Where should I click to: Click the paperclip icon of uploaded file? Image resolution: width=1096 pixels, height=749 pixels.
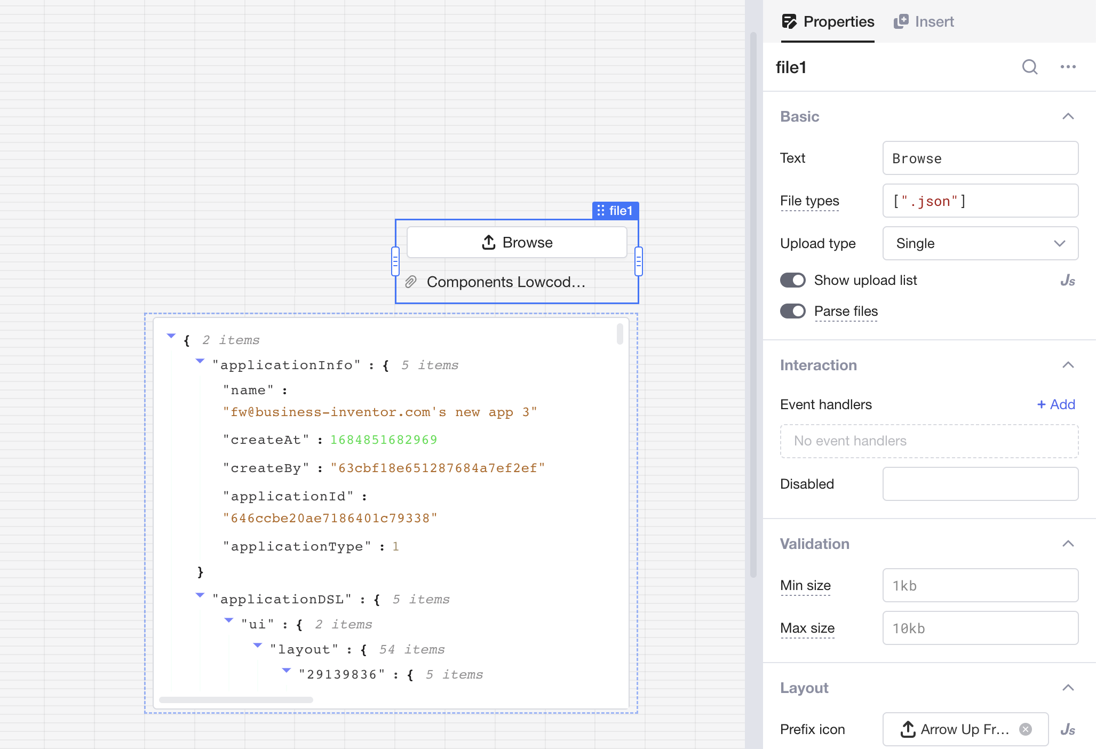coord(411,282)
